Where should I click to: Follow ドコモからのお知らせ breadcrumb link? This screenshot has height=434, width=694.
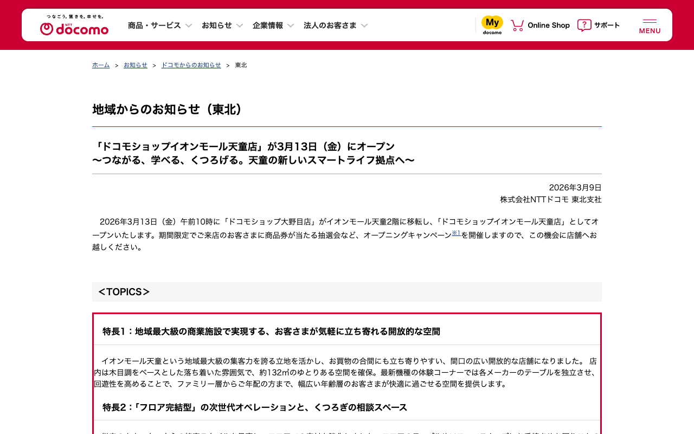191,65
